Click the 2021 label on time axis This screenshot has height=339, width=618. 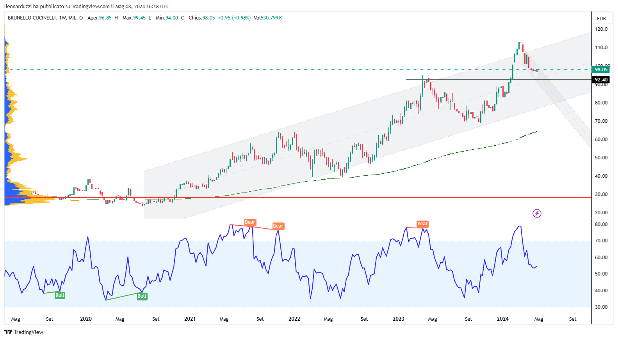(190, 319)
